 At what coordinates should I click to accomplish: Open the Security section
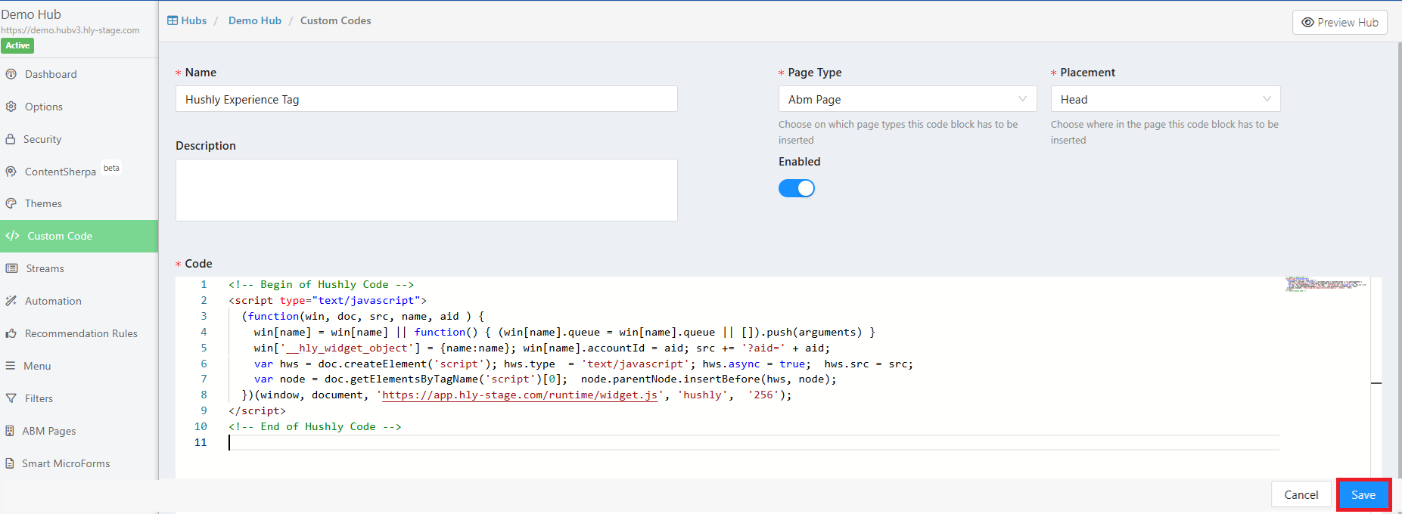[79, 139]
